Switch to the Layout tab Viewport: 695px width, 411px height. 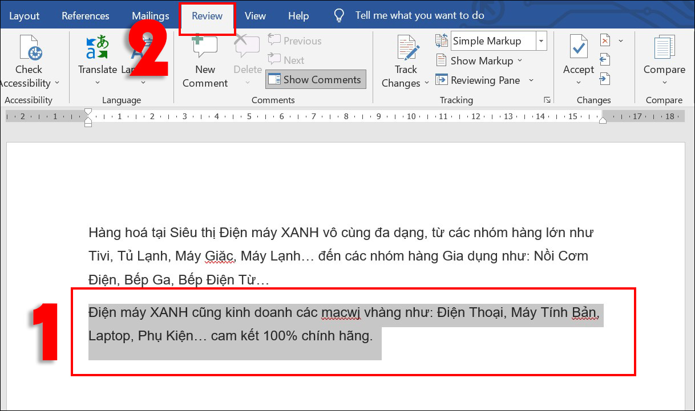tap(24, 16)
